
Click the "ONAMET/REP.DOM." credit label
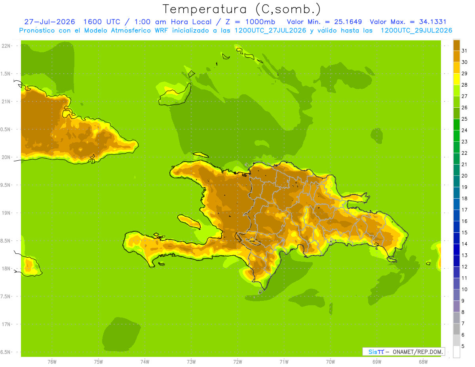(417, 352)
